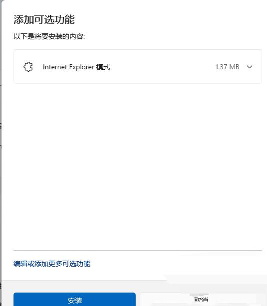The height and width of the screenshot is (306, 267).
Task: Click the empty space right of the dialog heading
Action: [168, 19]
